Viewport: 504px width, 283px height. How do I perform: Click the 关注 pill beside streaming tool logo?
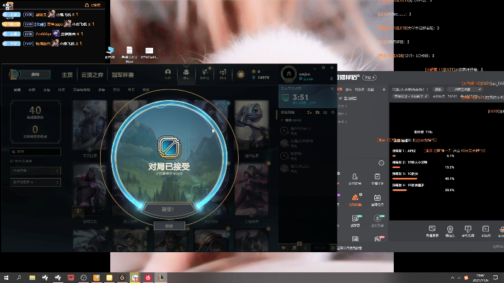(369, 77)
